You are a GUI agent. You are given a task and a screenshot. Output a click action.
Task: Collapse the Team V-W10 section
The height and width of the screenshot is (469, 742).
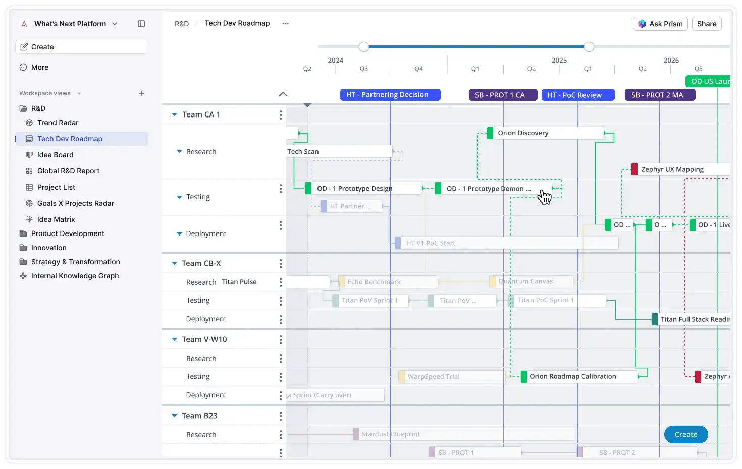tap(175, 339)
